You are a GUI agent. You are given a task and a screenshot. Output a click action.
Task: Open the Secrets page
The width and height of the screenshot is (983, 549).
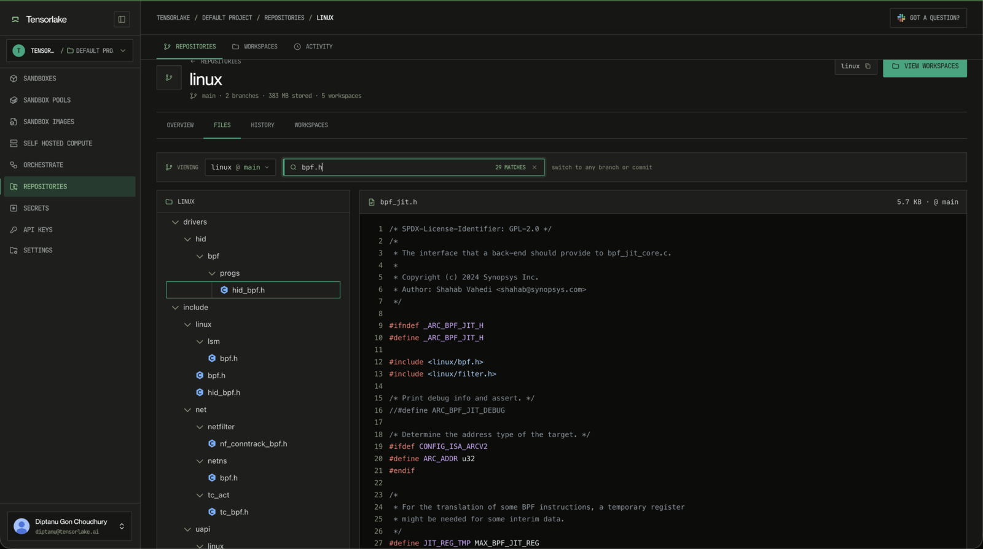pos(69,208)
